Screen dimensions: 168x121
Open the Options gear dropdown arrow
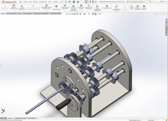coord(98,2)
